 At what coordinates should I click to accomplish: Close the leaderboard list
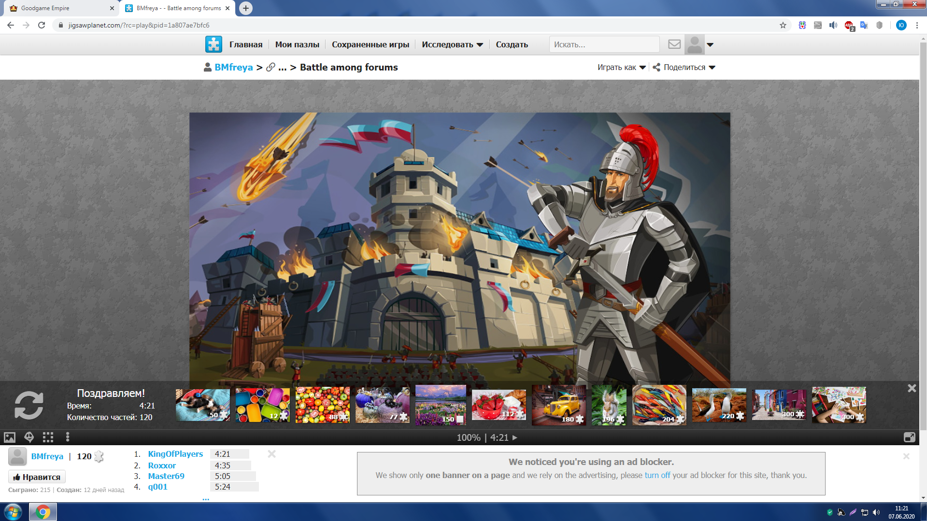tap(272, 454)
